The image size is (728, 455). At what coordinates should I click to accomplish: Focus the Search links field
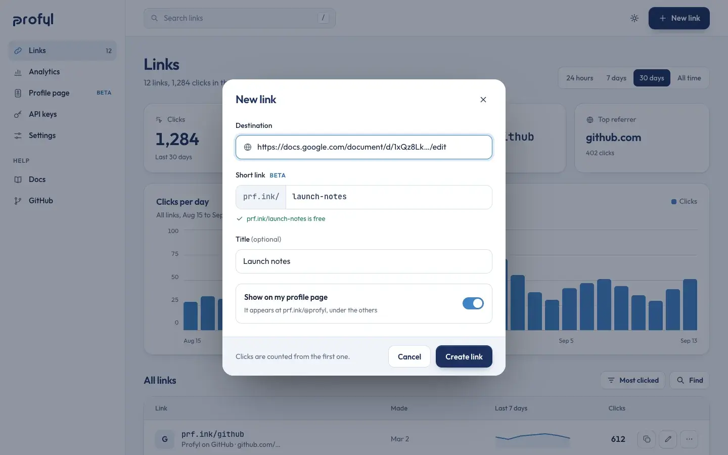(240, 18)
